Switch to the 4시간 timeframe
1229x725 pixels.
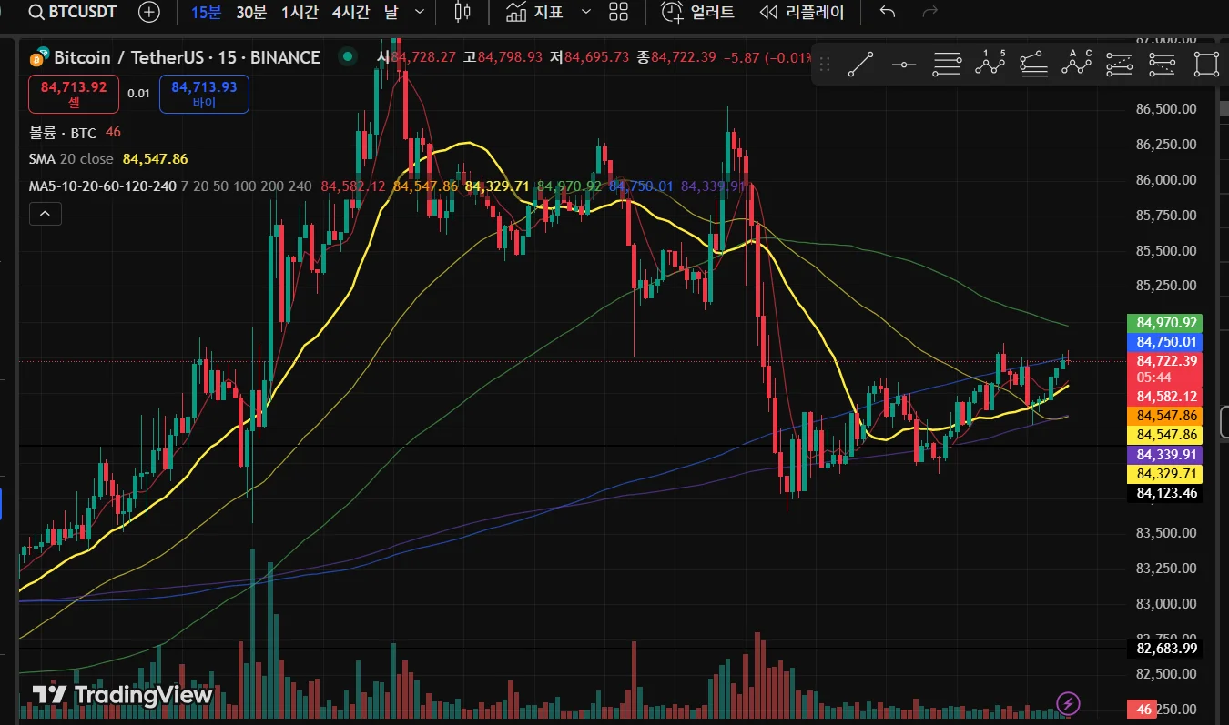pyautogui.click(x=350, y=13)
